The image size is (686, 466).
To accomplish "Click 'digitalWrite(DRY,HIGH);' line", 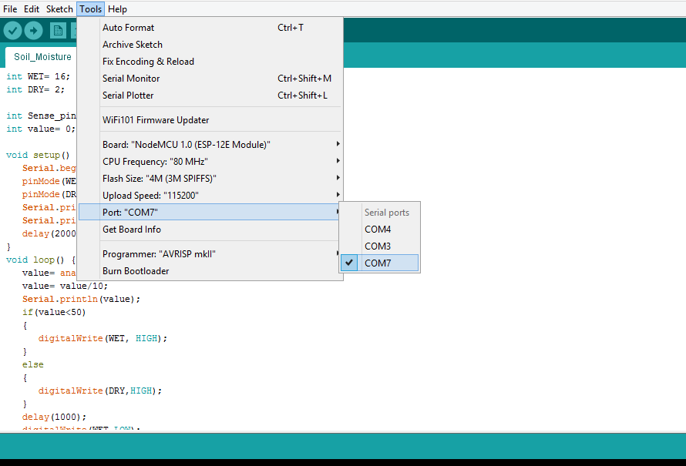I will (x=99, y=391).
